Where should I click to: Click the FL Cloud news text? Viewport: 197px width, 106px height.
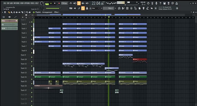pyautogui.click(x=165, y=8)
